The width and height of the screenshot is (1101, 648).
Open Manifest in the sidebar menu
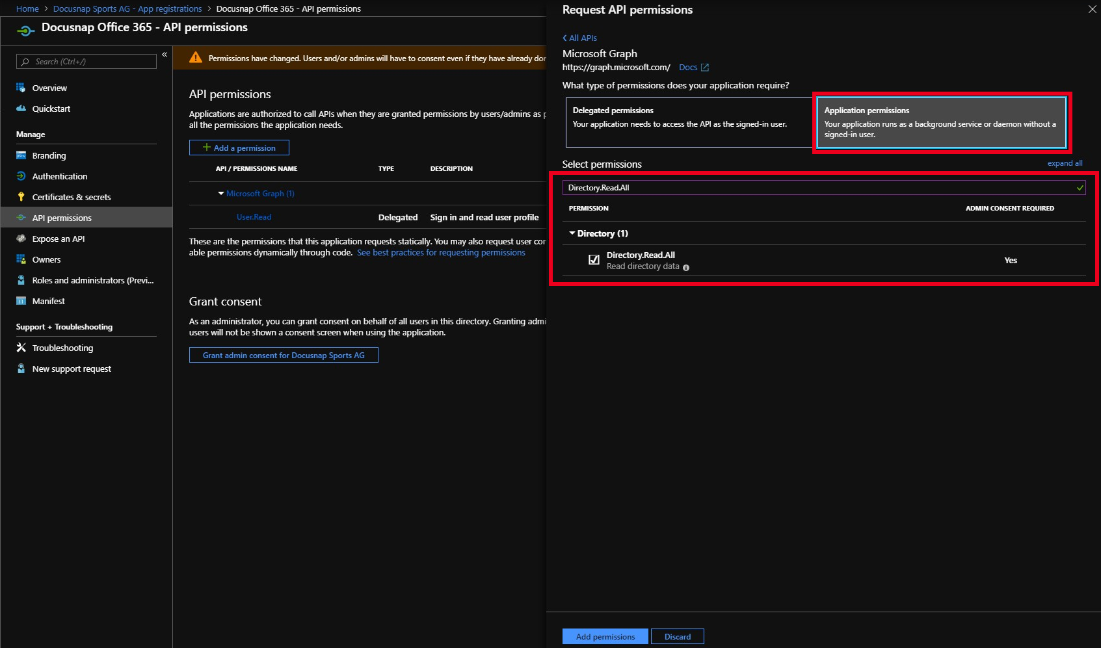click(x=49, y=301)
